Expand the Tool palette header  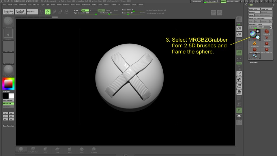click(251, 5)
